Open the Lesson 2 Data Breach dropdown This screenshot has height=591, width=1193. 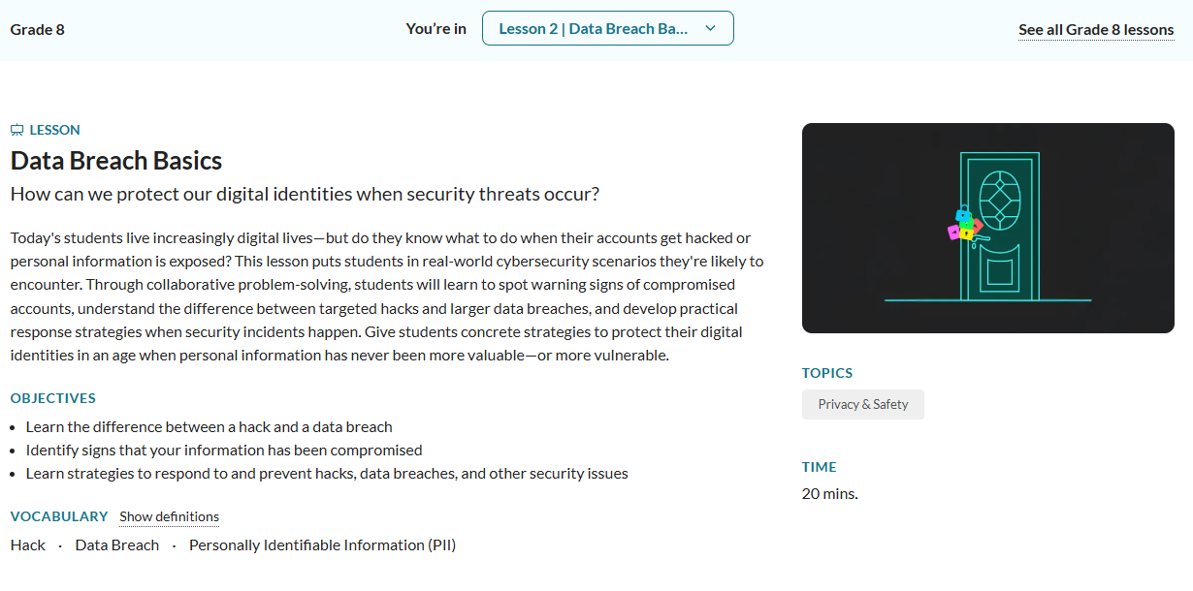pos(608,28)
